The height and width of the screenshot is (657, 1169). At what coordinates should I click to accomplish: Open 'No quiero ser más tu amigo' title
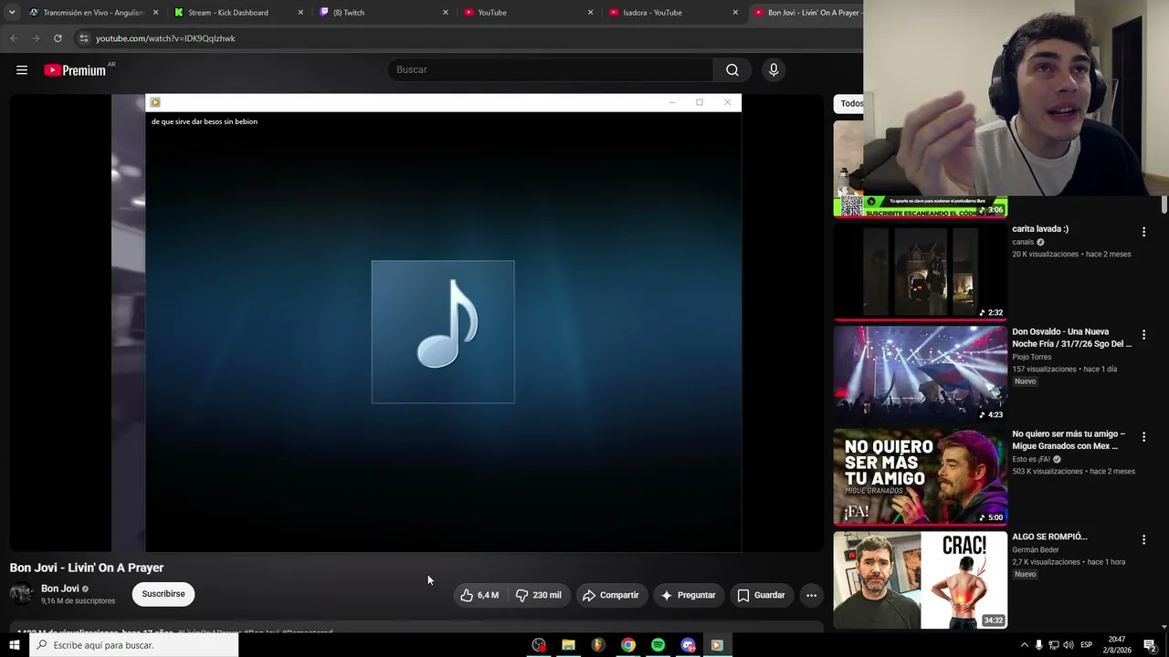tap(1069, 440)
